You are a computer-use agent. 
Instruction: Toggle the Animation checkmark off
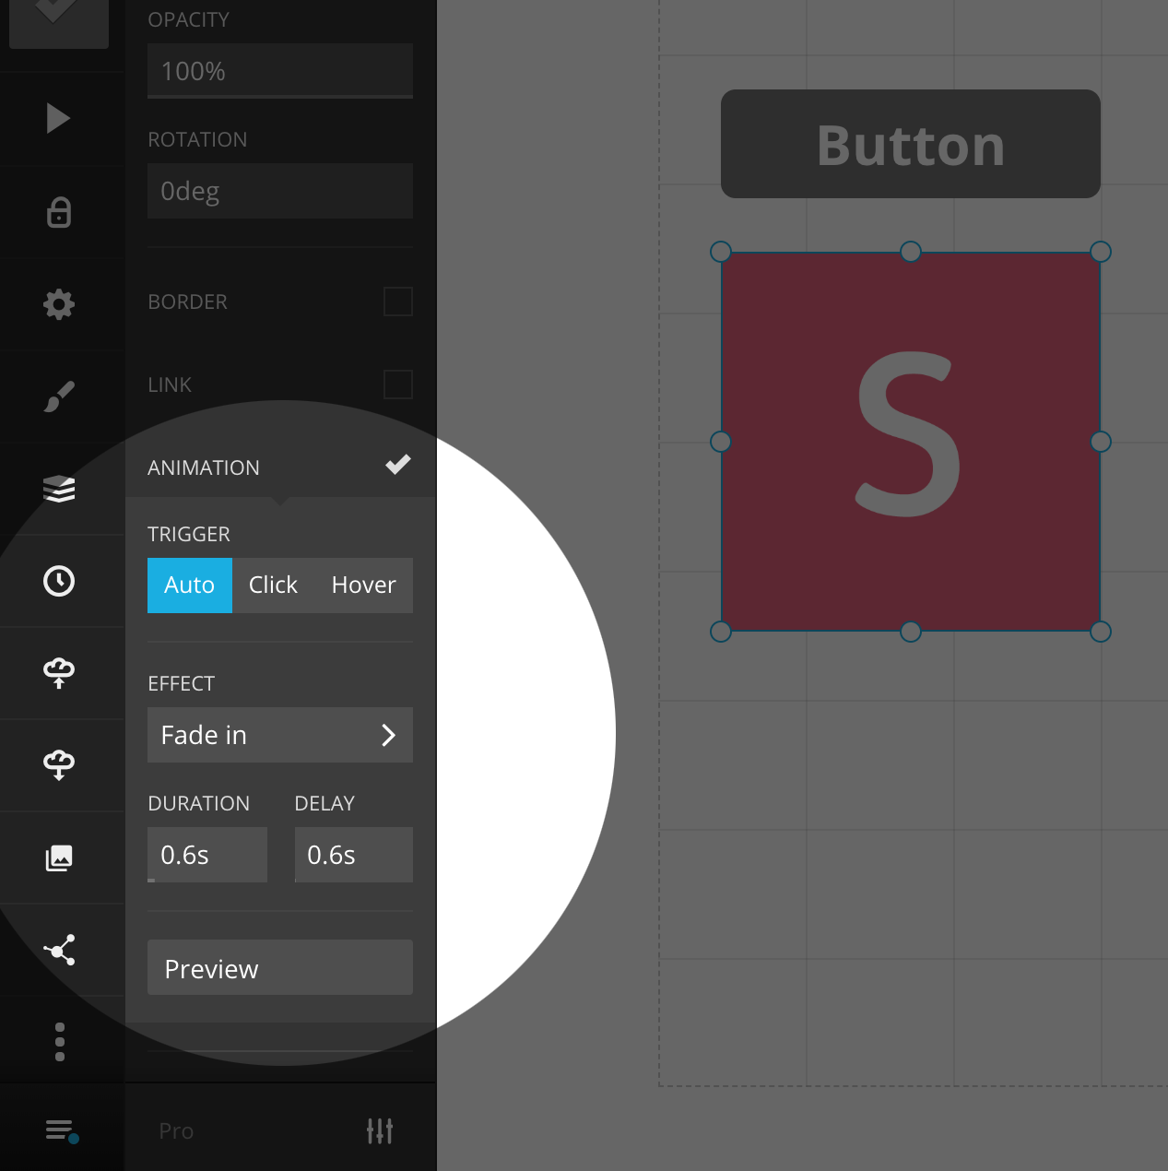(397, 466)
